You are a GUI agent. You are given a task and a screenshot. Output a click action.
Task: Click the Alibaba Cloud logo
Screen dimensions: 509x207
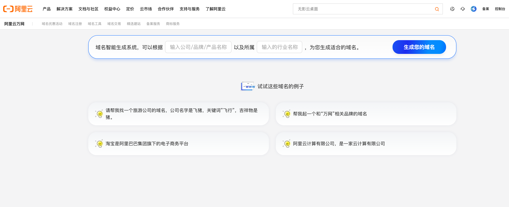point(18,9)
